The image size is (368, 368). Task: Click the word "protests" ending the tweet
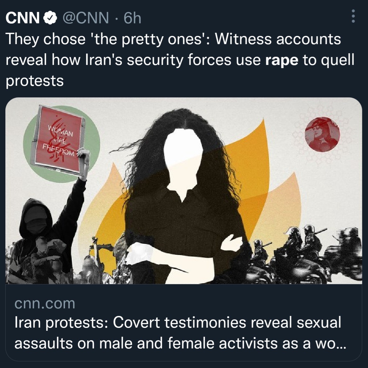[35, 80]
